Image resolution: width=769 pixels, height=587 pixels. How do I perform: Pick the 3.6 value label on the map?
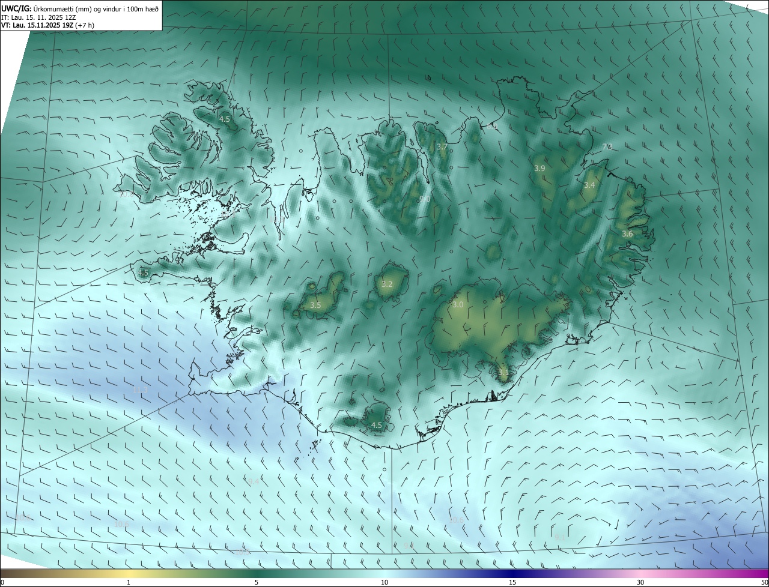coord(627,234)
